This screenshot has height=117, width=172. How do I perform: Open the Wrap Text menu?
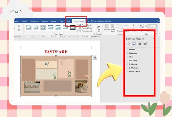tap(113, 28)
